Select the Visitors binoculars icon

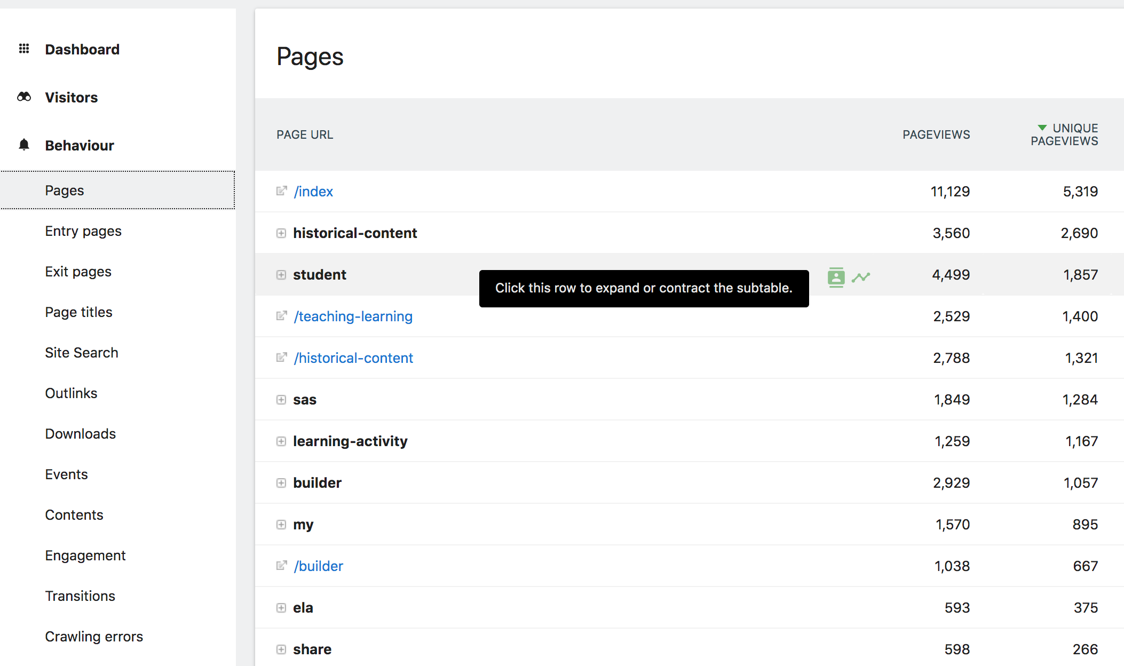23,97
